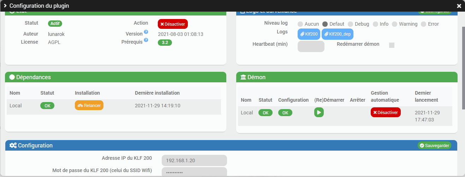
Task: Click the Gestion automatique column header
Action: click(385, 96)
